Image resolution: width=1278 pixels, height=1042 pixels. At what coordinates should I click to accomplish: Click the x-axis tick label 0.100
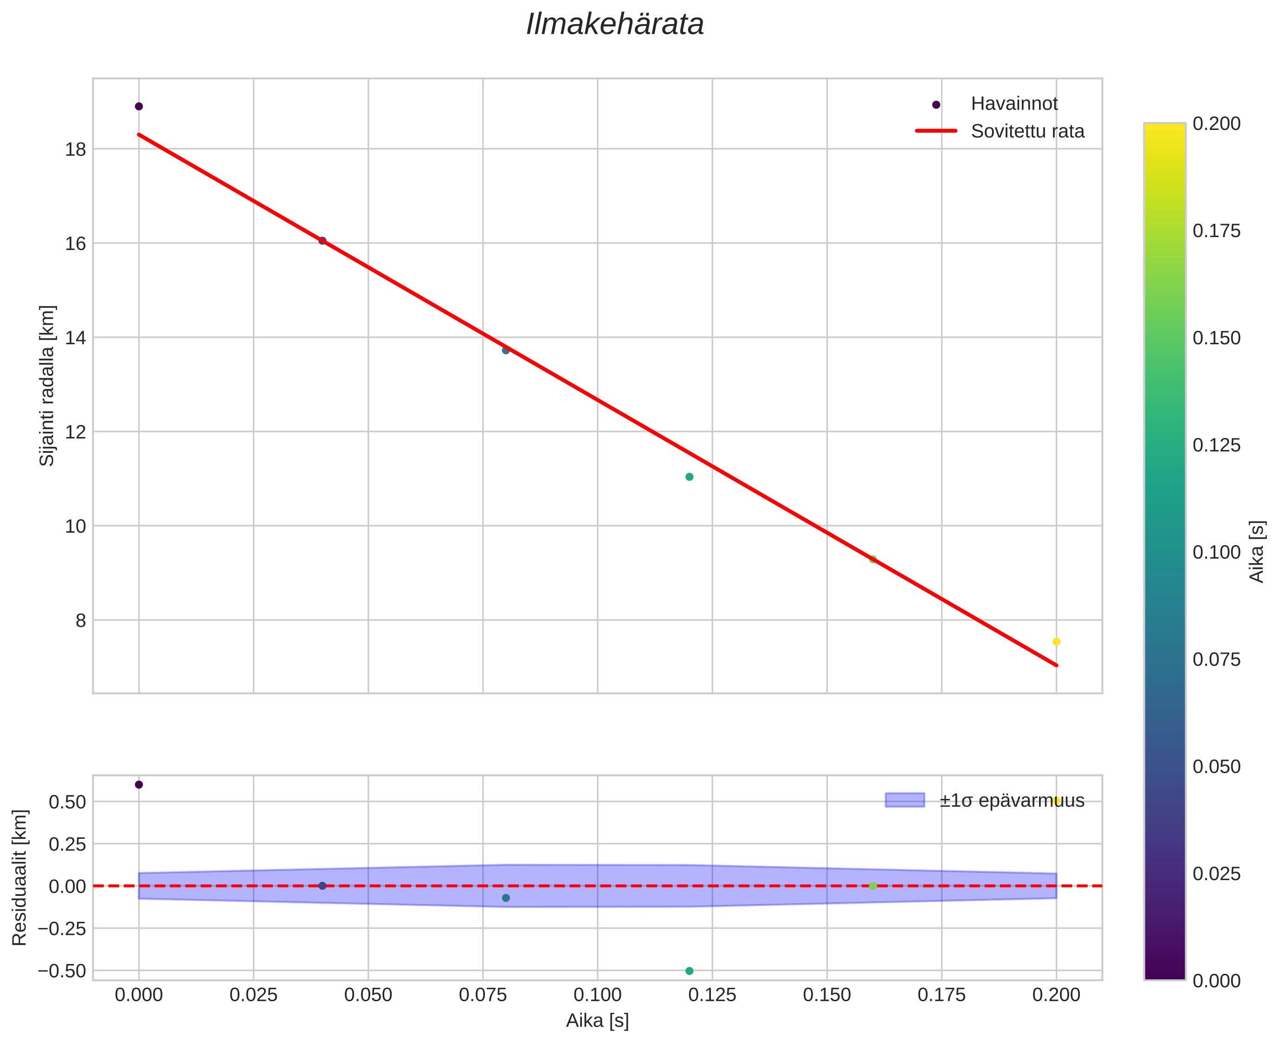tap(597, 995)
